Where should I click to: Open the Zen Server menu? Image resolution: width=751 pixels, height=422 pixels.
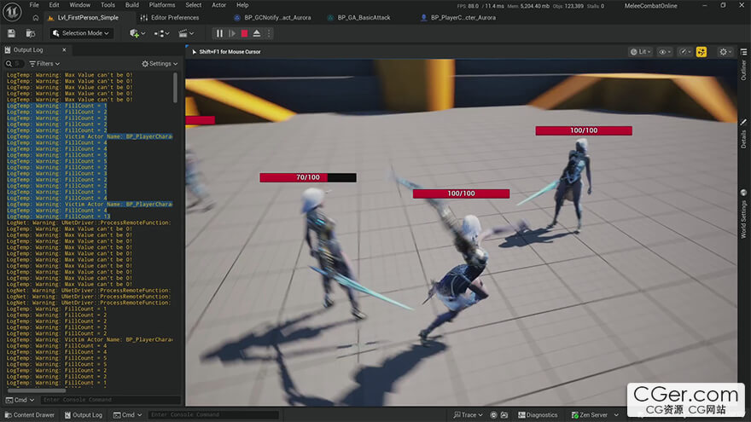pyautogui.click(x=594, y=415)
